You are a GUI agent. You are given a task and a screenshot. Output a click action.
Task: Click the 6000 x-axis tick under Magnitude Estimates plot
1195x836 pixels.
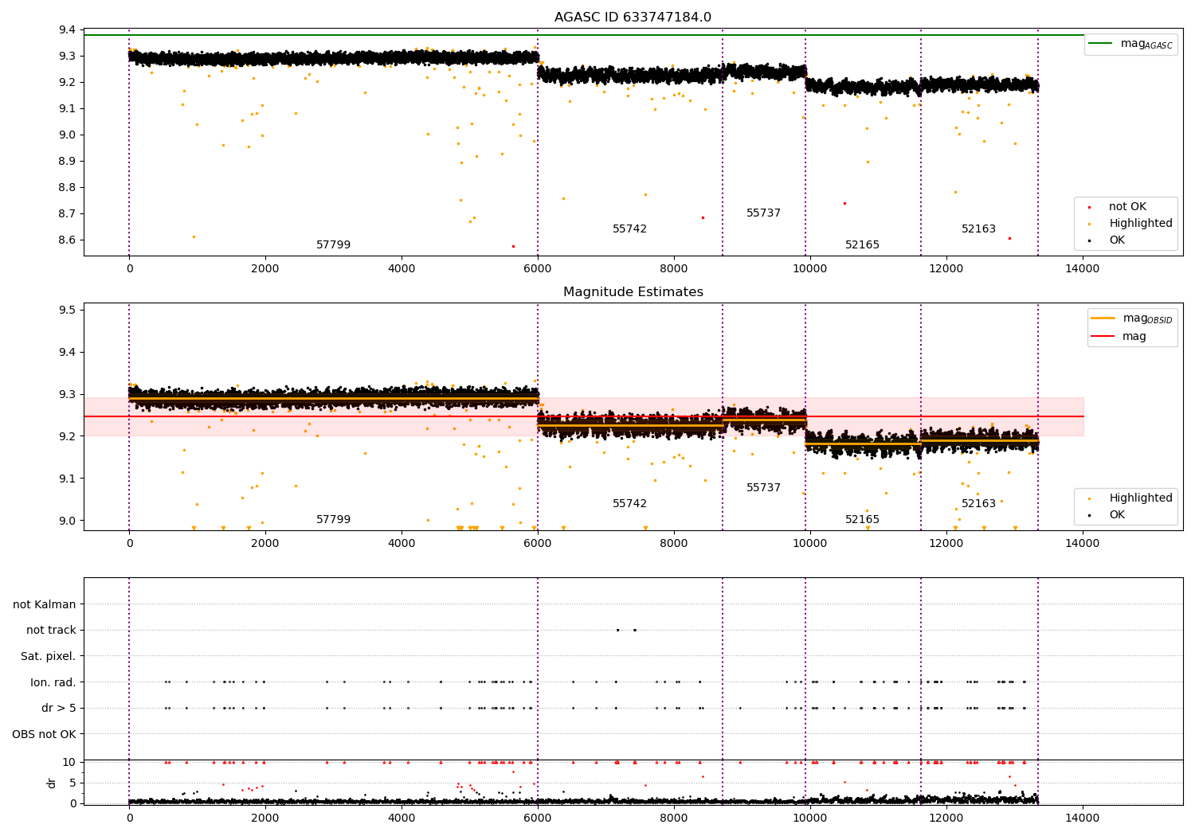[x=538, y=543]
